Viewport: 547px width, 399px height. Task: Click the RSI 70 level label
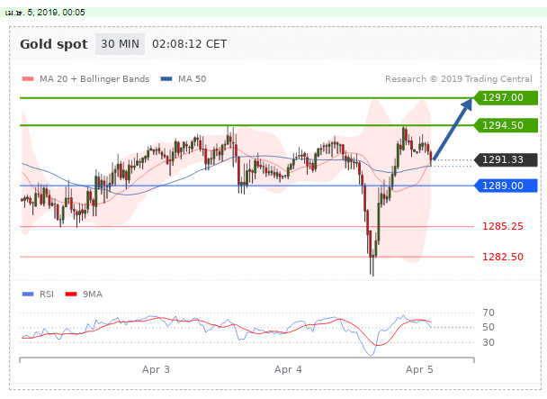tap(489, 313)
